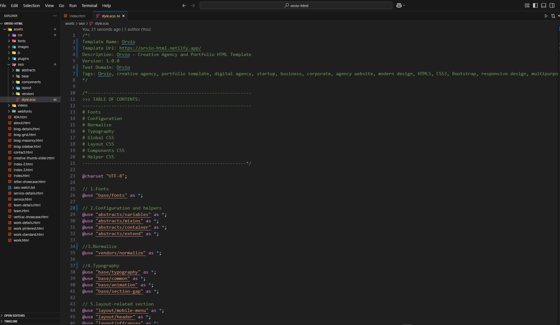Viewport: 560px width, 325px height.
Task: Expand the webfonts folder
Action: pos(30,111)
